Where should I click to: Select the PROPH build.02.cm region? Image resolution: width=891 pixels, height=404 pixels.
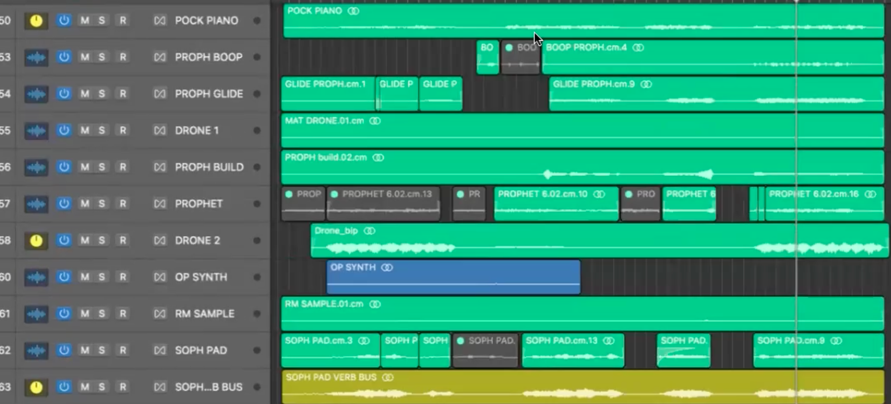click(x=583, y=167)
